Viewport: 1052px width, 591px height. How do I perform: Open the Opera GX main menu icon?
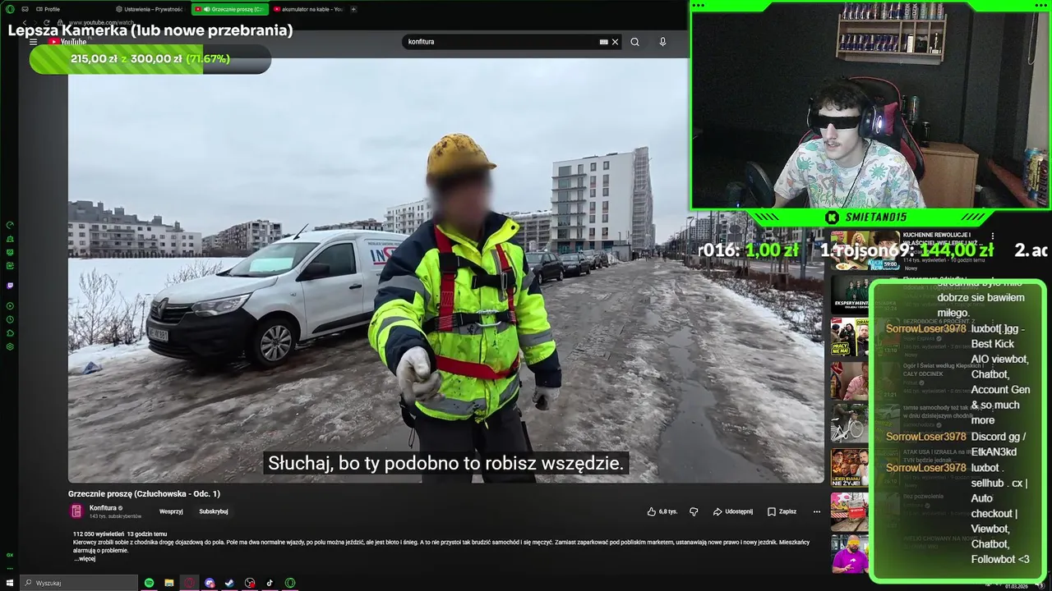[10, 9]
